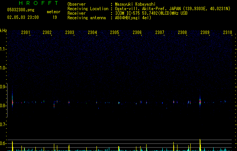Click the ICOM IC-575 receiver value
The image size is (237, 151).
tap(151, 13)
